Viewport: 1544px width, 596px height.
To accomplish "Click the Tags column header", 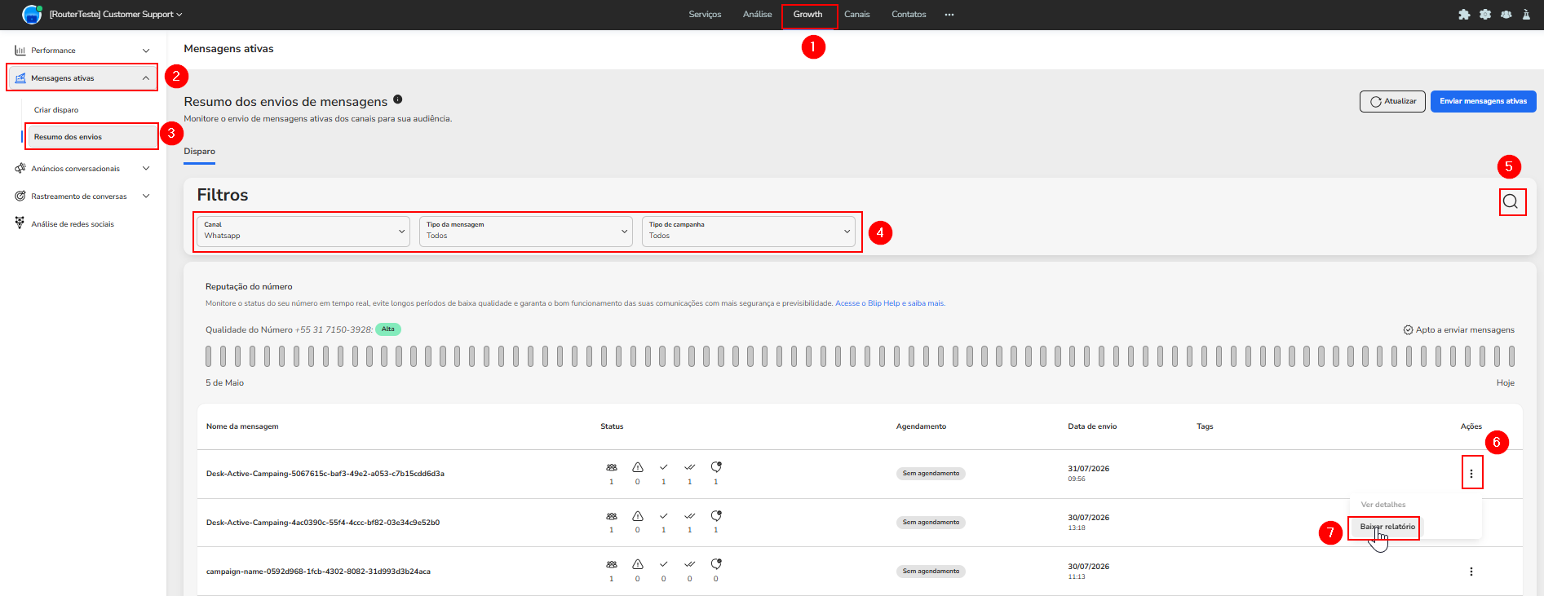I will click(1205, 426).
